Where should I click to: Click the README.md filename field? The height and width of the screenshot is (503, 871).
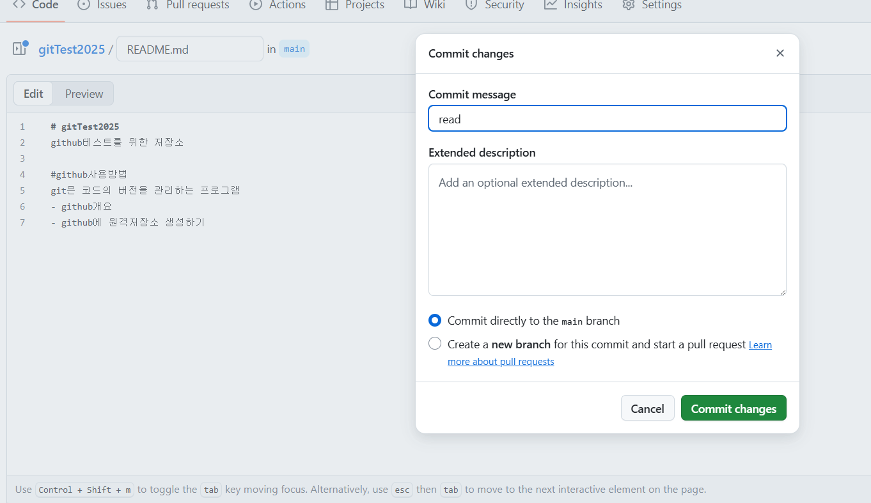190,49
